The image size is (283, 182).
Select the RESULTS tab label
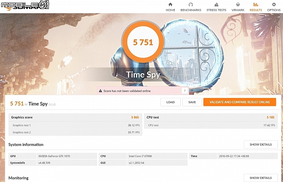[x=255, y=10]
